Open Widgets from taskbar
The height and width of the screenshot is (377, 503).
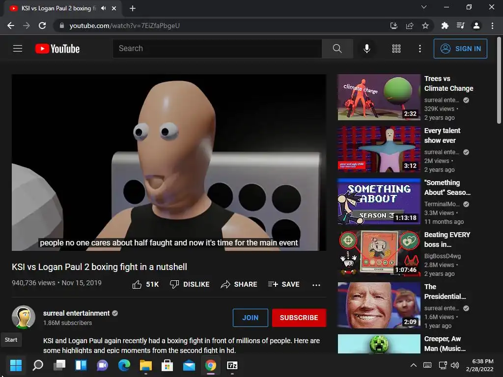81,365
